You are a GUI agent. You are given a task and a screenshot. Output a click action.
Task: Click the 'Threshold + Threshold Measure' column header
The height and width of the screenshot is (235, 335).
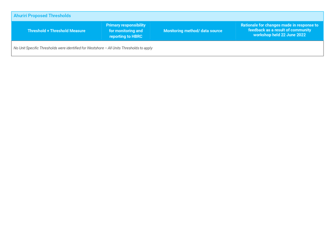pos(56,31)
